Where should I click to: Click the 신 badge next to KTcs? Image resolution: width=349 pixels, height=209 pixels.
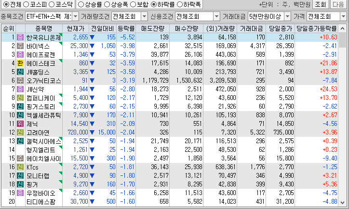(20, 167)
